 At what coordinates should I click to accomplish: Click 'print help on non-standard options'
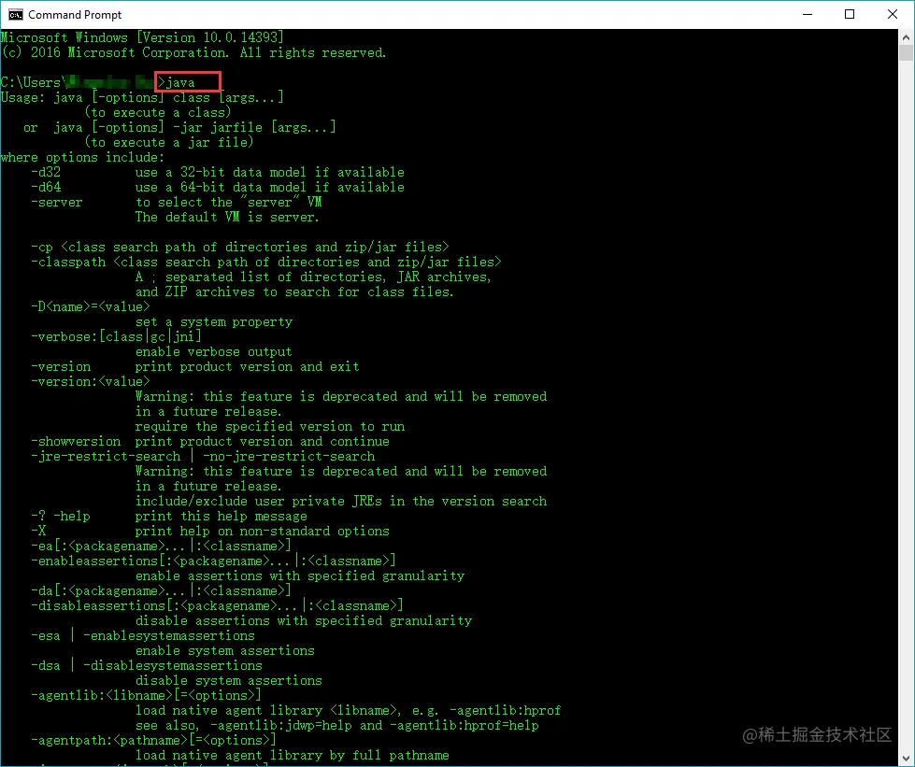point(262,532)
